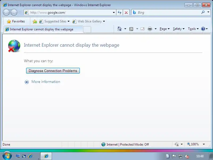Open the Safety menu

179,29
